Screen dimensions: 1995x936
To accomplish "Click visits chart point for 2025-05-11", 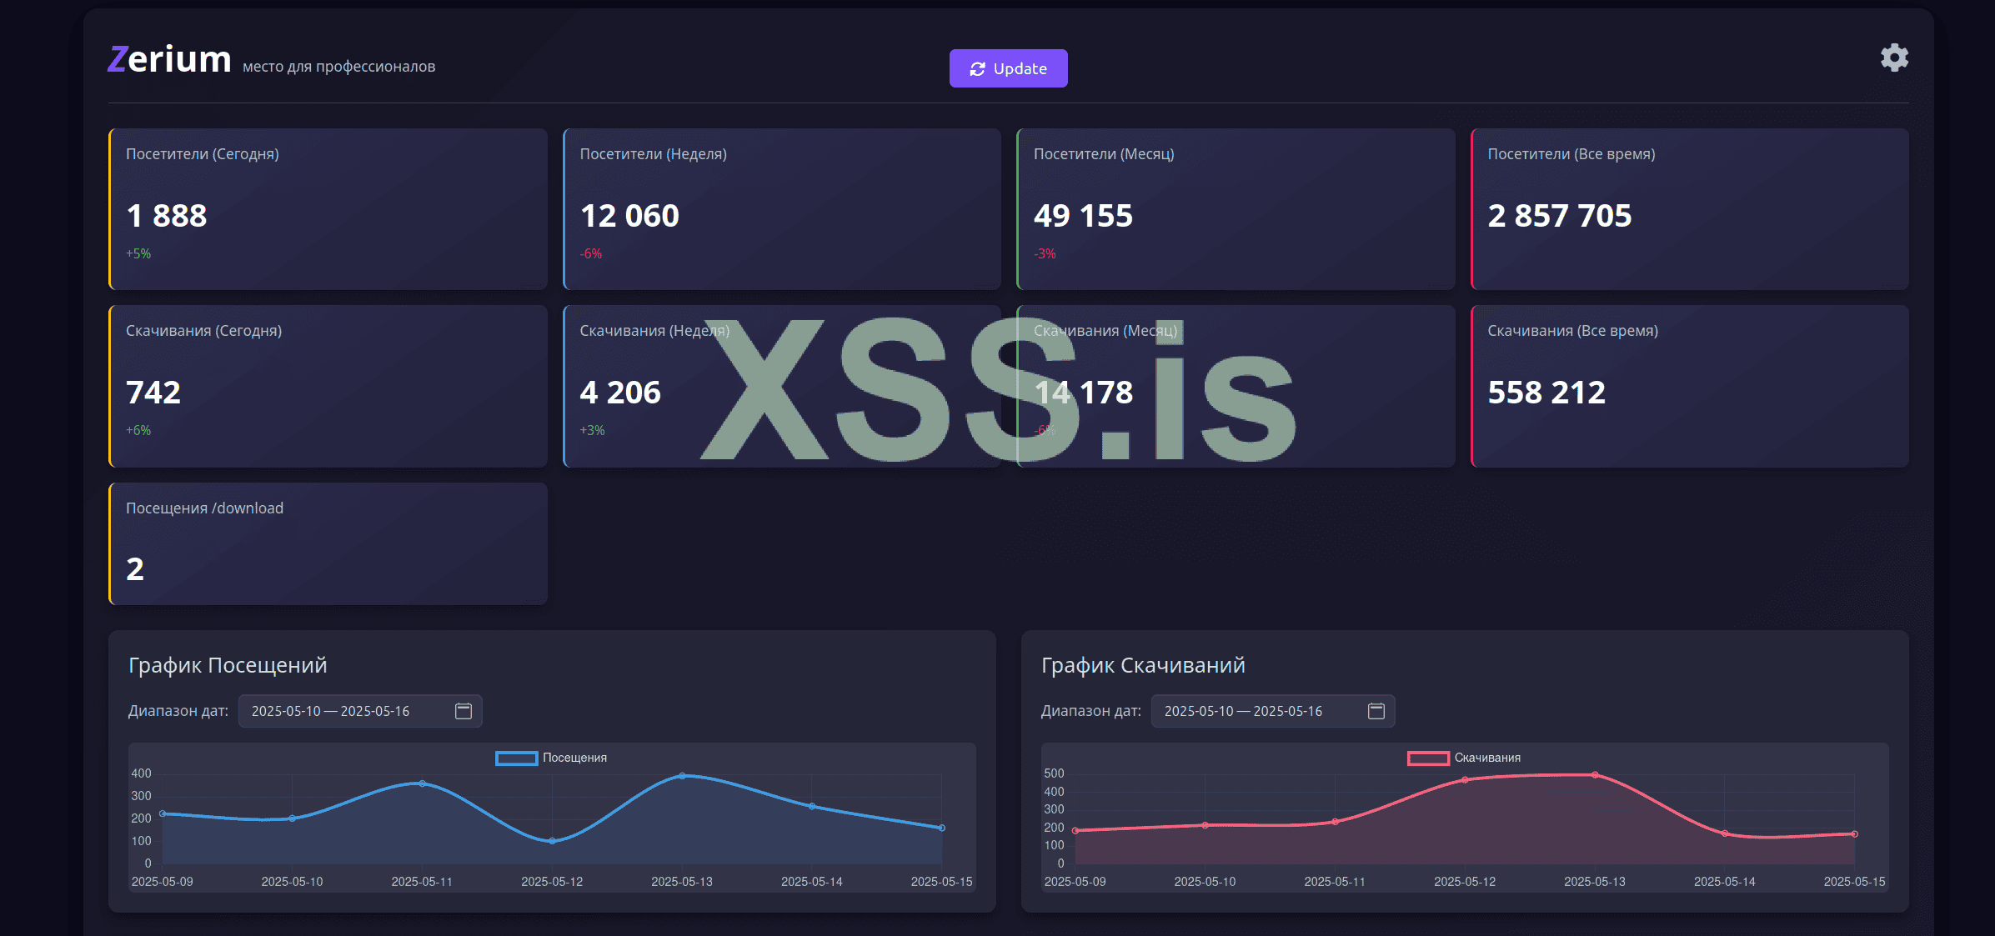I will point(422,783).
